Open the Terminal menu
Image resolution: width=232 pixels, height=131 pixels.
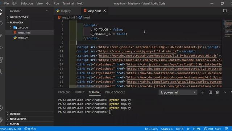(x=68, y=3)
